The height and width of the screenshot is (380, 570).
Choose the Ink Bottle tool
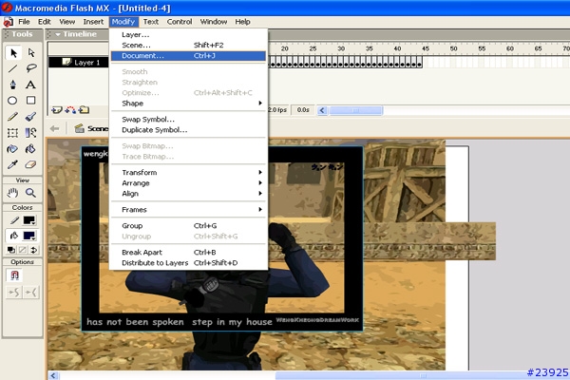pos(12,149)
